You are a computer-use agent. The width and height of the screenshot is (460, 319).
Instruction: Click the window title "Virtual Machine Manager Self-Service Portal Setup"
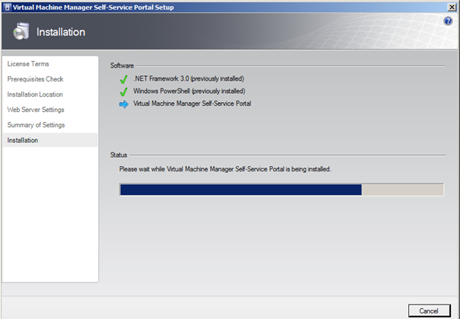pyautogui.click(x=93, y=8)
